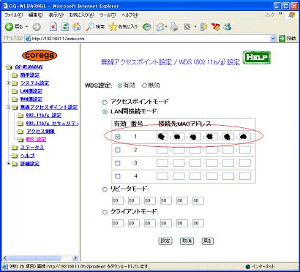Click the toolbar icon left of Y! icon
The width and height of the screenshot is (300, 272).
click(x=203, y=26)
